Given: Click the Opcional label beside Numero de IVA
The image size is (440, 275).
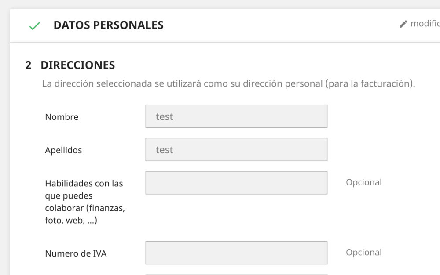Looking at the screenshot, I should 364,252.
